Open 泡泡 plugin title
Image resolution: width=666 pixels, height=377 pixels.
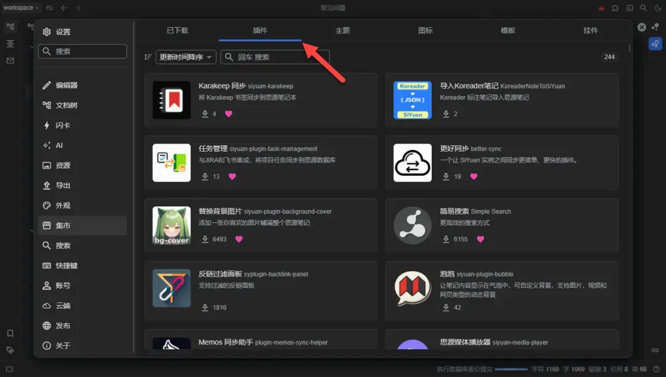click(447, 274)
